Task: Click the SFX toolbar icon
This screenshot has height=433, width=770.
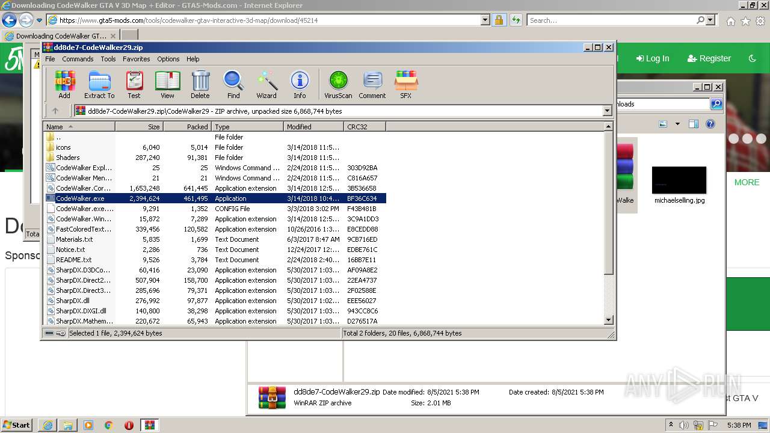Action: pos(406,85)
